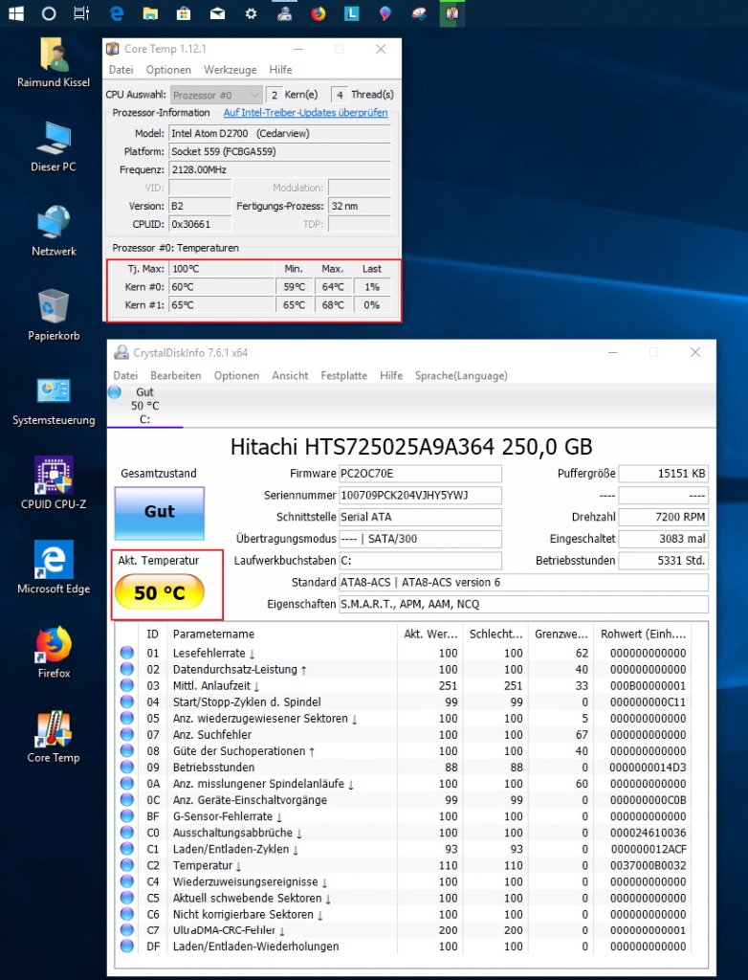Click status orb for Temperatur C2 row
The width and height of the screenshot is (748, 980).
coord(127,865)
